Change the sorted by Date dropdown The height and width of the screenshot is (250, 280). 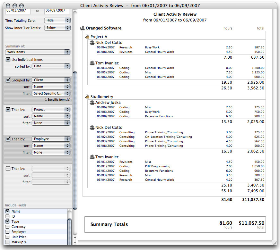51,66
